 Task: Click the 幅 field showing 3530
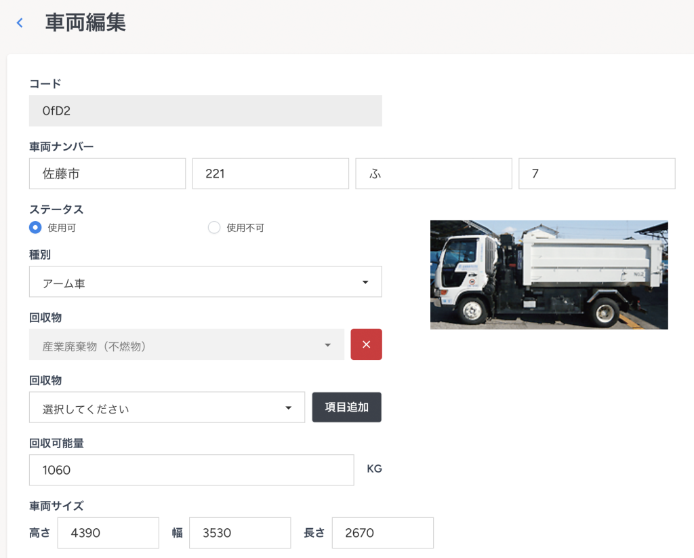[x=240, y=533]
